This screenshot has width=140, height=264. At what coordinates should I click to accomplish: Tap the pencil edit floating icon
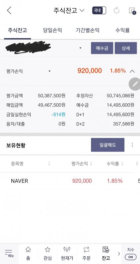point(135,84)
